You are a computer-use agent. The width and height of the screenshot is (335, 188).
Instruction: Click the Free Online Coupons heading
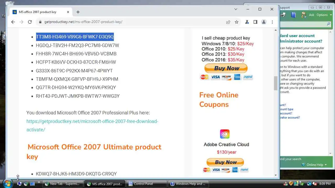219,100
